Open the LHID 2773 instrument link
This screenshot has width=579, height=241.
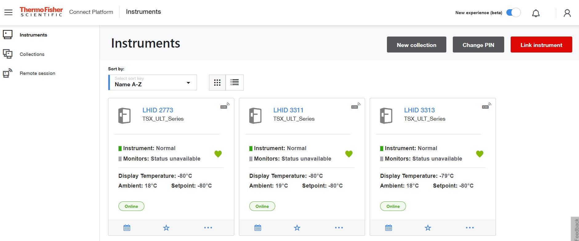pyautogui.click(x=158, y=110)
